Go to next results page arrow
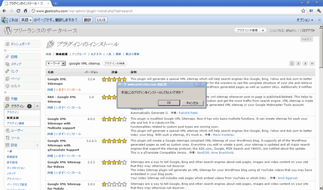 click(312, 64)
